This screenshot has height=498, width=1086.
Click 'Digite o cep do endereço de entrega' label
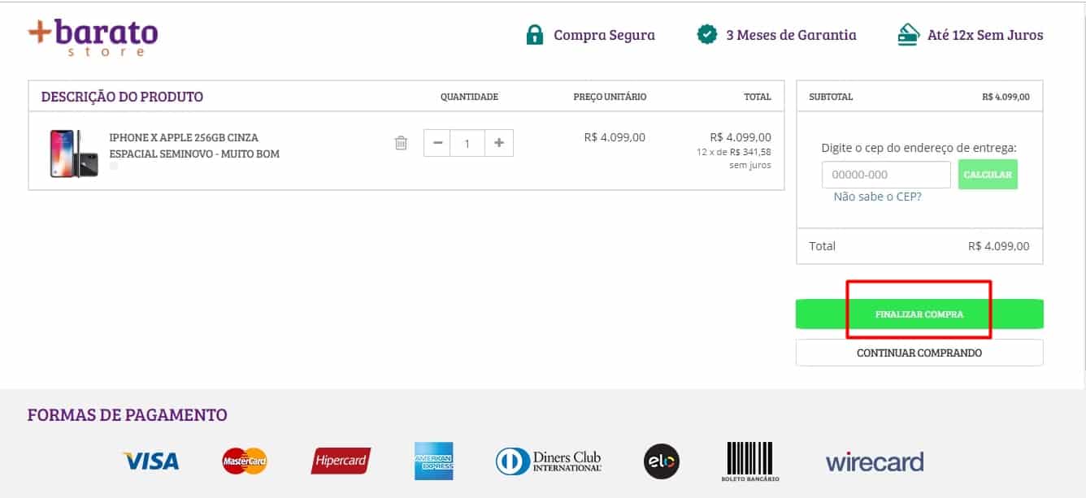point(919,148)
